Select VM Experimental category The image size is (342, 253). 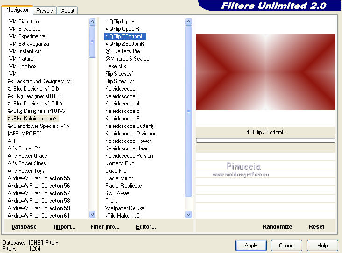(28, 36)
